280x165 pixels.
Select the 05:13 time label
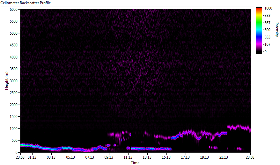coord(70,157)
